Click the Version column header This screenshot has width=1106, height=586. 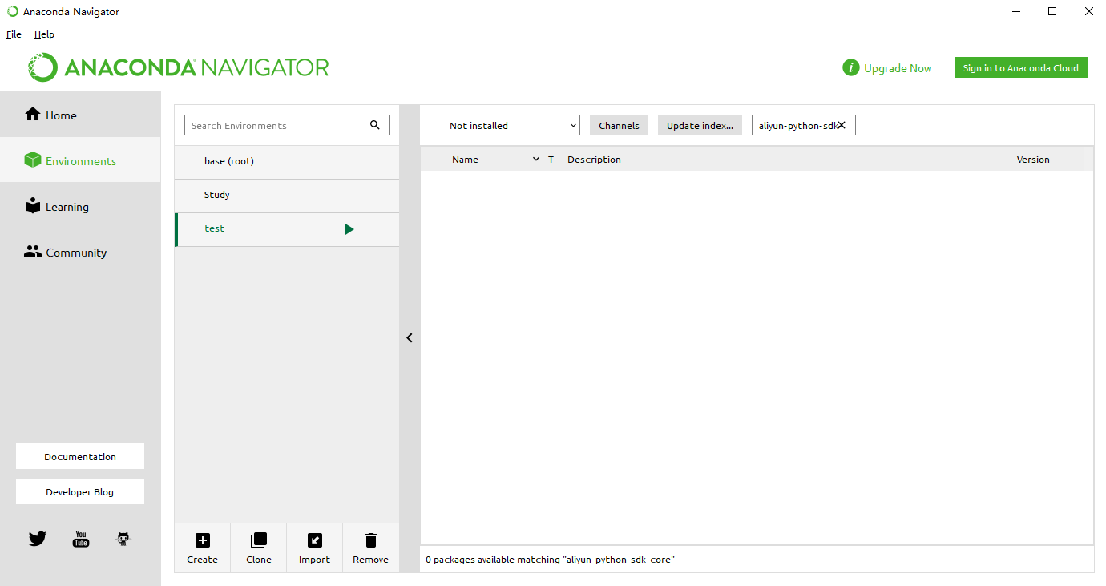click(1033, 160)
